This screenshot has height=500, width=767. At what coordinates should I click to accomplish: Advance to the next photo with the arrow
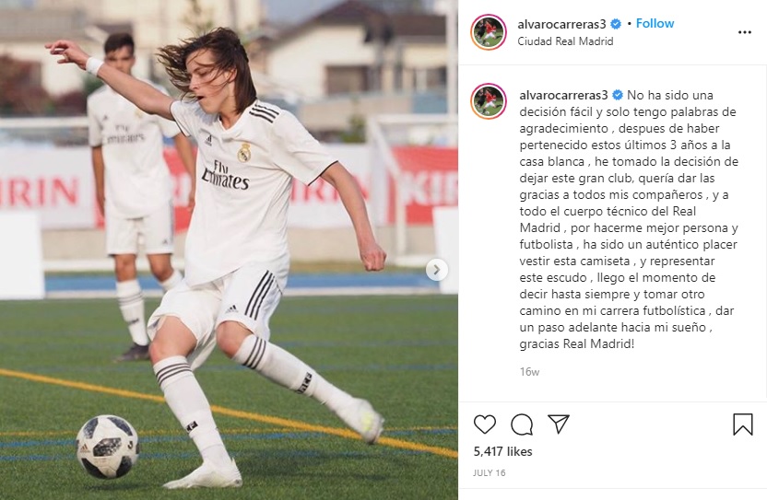tap(436, 270)
